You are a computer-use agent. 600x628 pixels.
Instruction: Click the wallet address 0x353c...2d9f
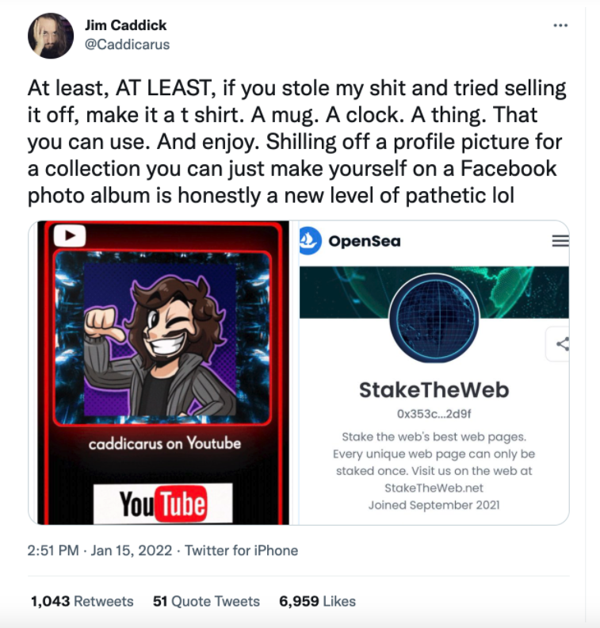434,414
